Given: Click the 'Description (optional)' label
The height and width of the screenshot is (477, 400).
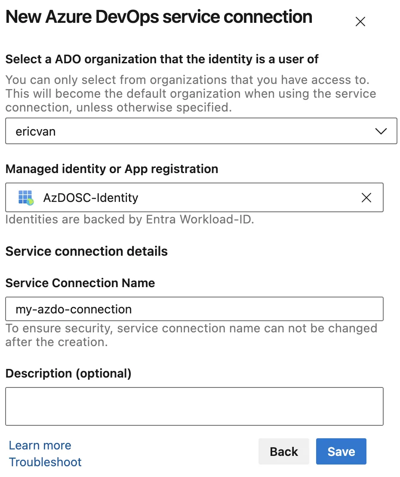Looking at the screenshot, I should (x=68, y=374).
